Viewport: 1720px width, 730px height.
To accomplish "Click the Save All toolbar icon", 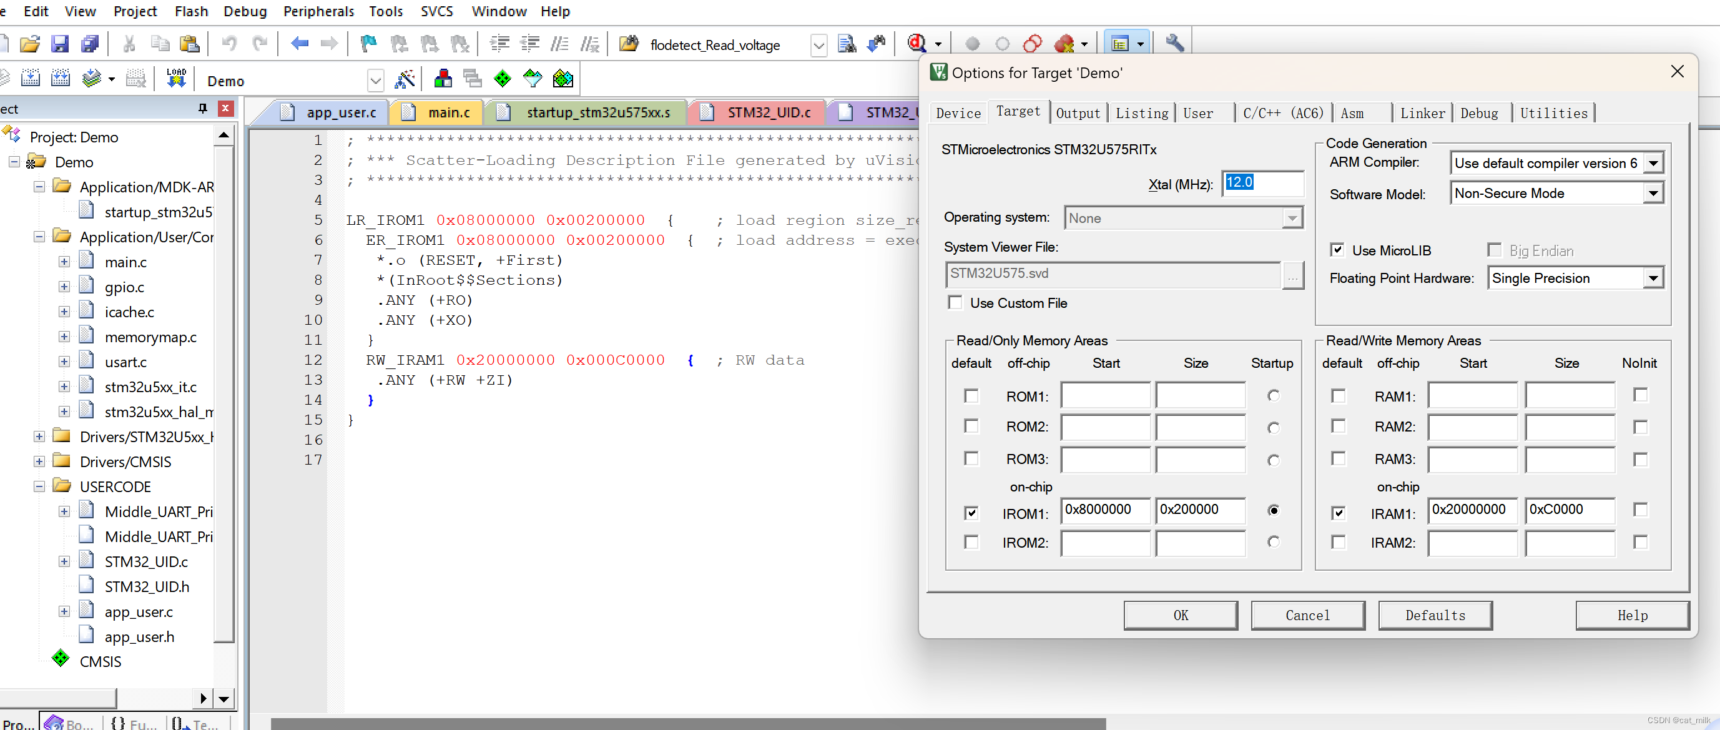I will click(x=89, y=44).
